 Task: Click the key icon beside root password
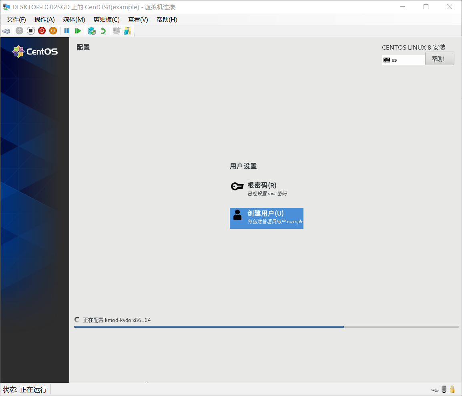[x=237, y=186]
